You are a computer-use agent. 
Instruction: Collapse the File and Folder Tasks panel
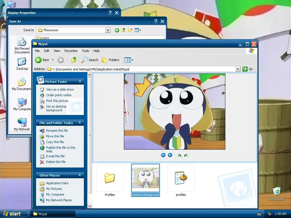(80, 123)
